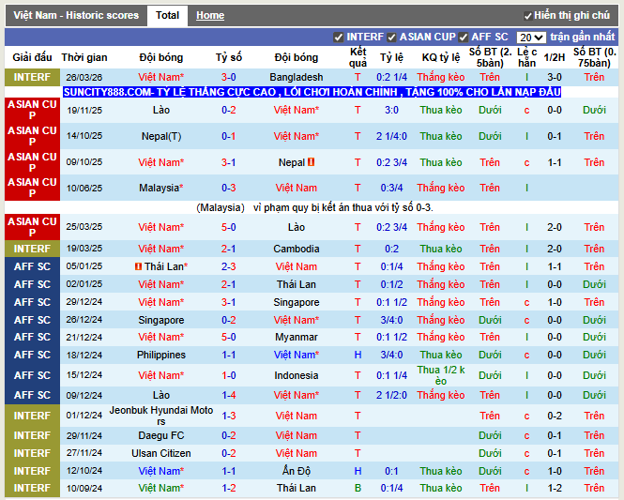Click the Ulsan Citizen team link
Viewport: 624px width, 500px height.
pos(160,453)
